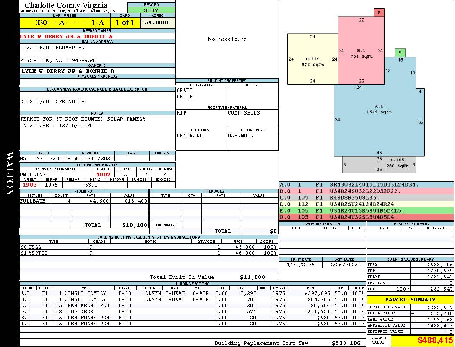Select the RPCN value $533,106 in summary

tap(440, 265)
